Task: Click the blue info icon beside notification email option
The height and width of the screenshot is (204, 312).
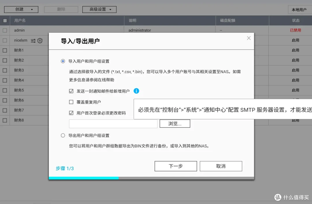Action: 136,91
